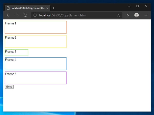Image resolution: width=154 pixels, height=115 pixels.
Task: View site information icon in address bar
Action: pyautogui.click(x=35, y=15)
